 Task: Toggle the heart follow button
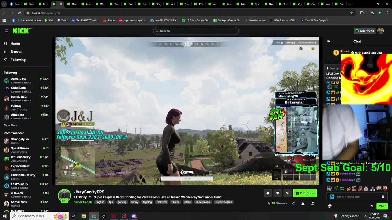point(277,193)
